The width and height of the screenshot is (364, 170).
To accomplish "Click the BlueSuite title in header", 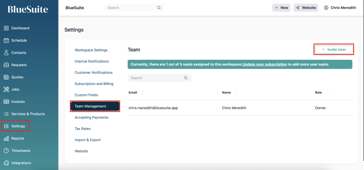I will point(75,8).
